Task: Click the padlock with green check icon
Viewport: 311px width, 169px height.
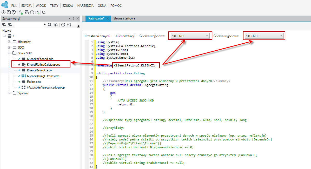Action: pyautogui.click(x=21, y=12)
